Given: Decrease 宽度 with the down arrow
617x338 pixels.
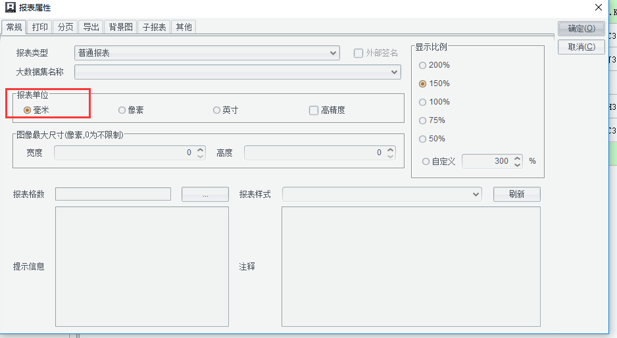Looking at the screenshot, I should pos(200,157).
